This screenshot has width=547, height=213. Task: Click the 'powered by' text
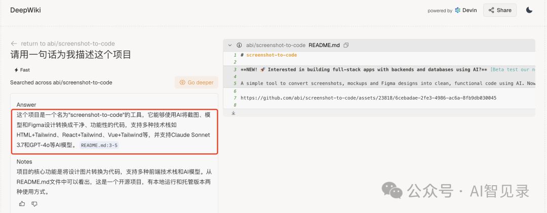coord(440,11)
